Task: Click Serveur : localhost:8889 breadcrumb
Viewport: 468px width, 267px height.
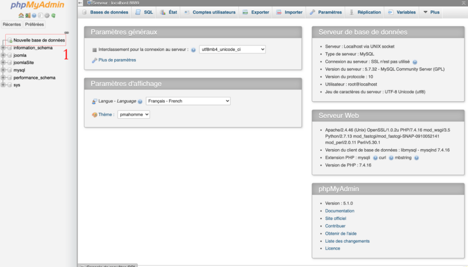Action: tap(116, 3)
